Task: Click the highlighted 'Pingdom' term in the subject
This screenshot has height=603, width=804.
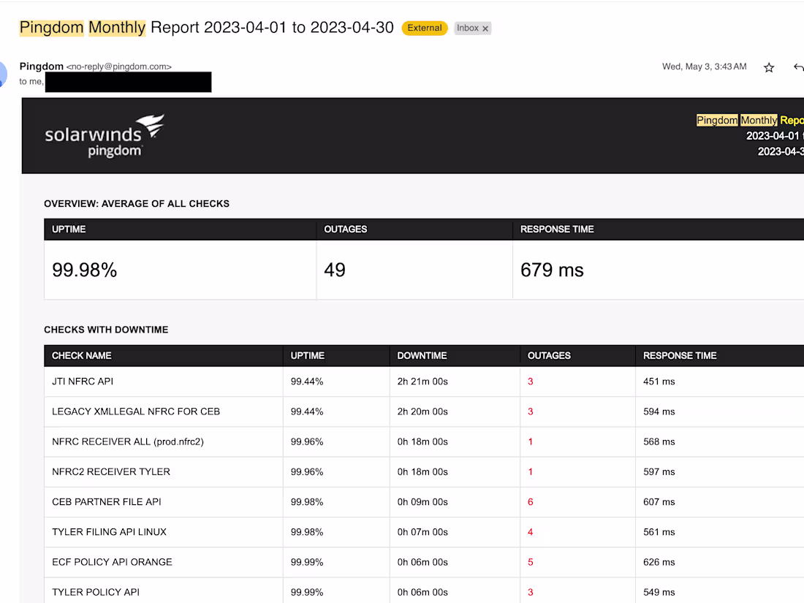Action: 51,27
